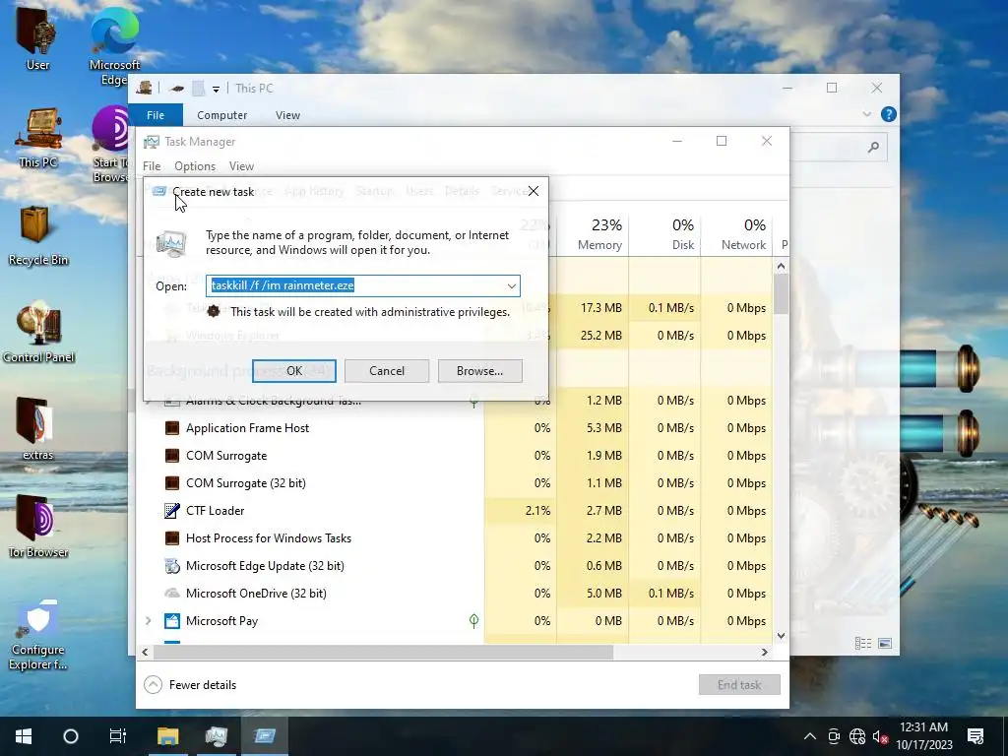Cancel the Create new task dialog
This screenshot has height=756, width=1008.
[x=386, y=371]
